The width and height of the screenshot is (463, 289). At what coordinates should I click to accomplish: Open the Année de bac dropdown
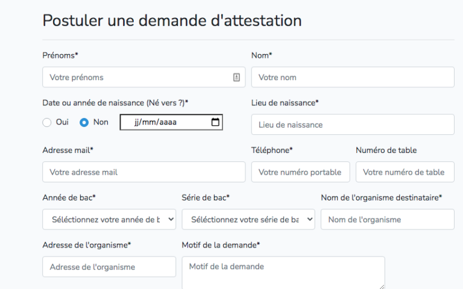point(109,220)
